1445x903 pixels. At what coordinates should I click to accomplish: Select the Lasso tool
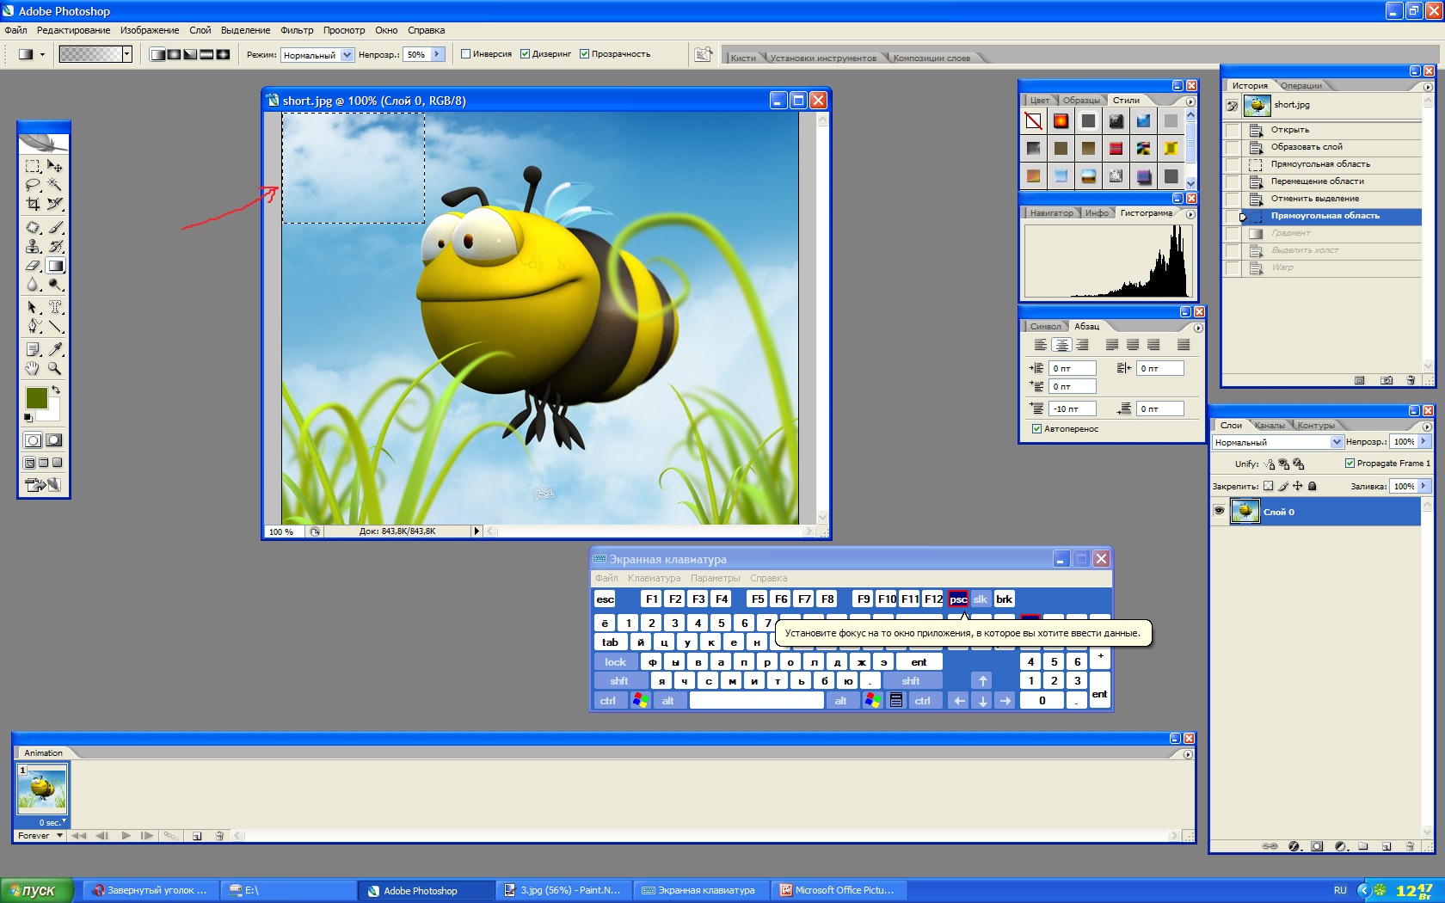point(33,185)
